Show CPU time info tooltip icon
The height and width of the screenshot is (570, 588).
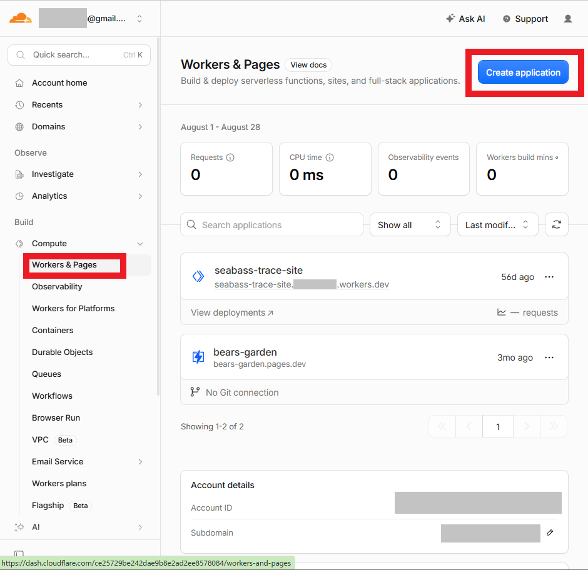point(329,157)
